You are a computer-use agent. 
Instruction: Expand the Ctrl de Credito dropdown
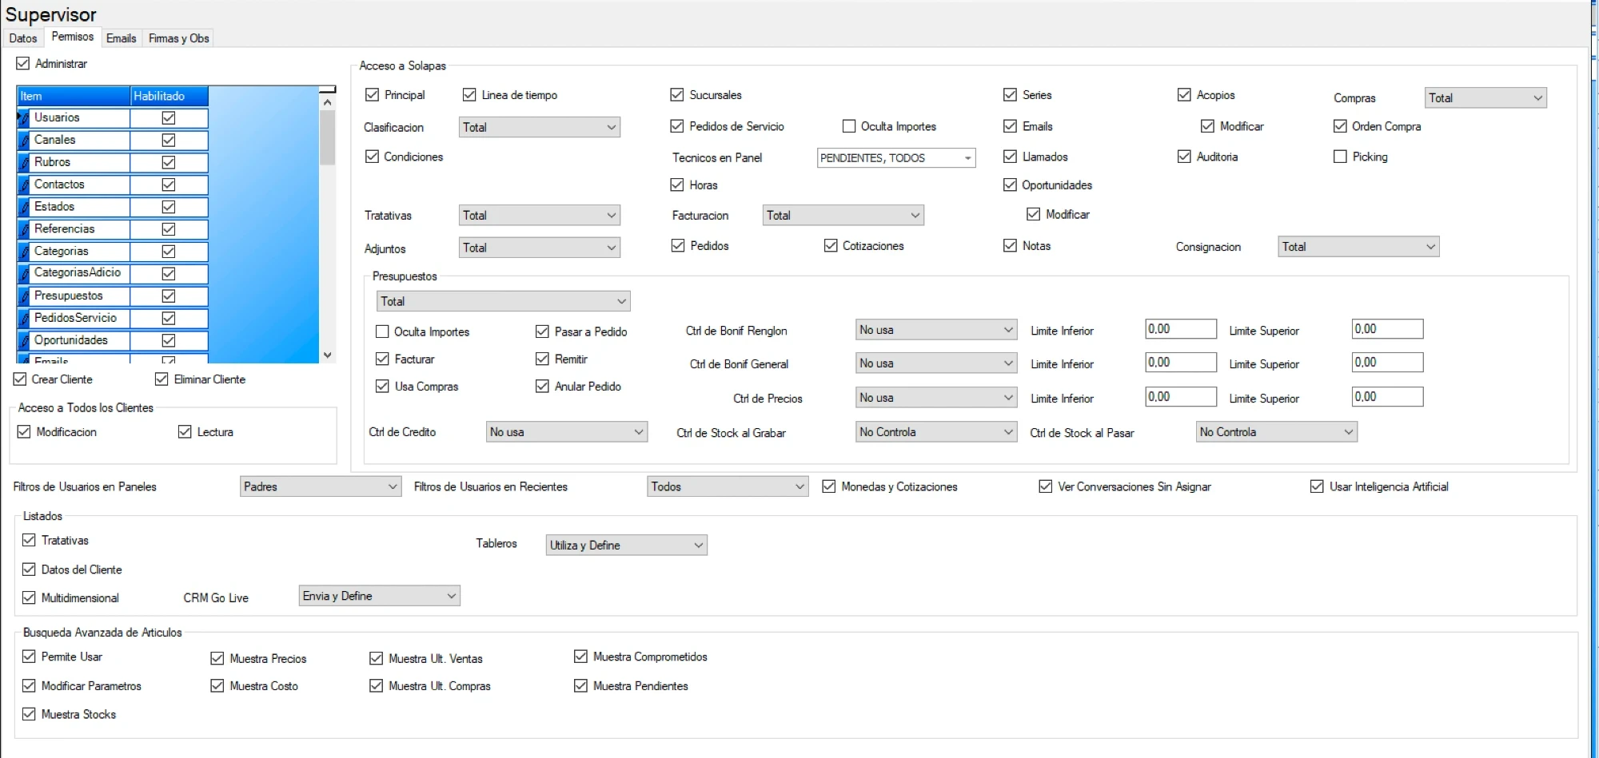[567, 432]
